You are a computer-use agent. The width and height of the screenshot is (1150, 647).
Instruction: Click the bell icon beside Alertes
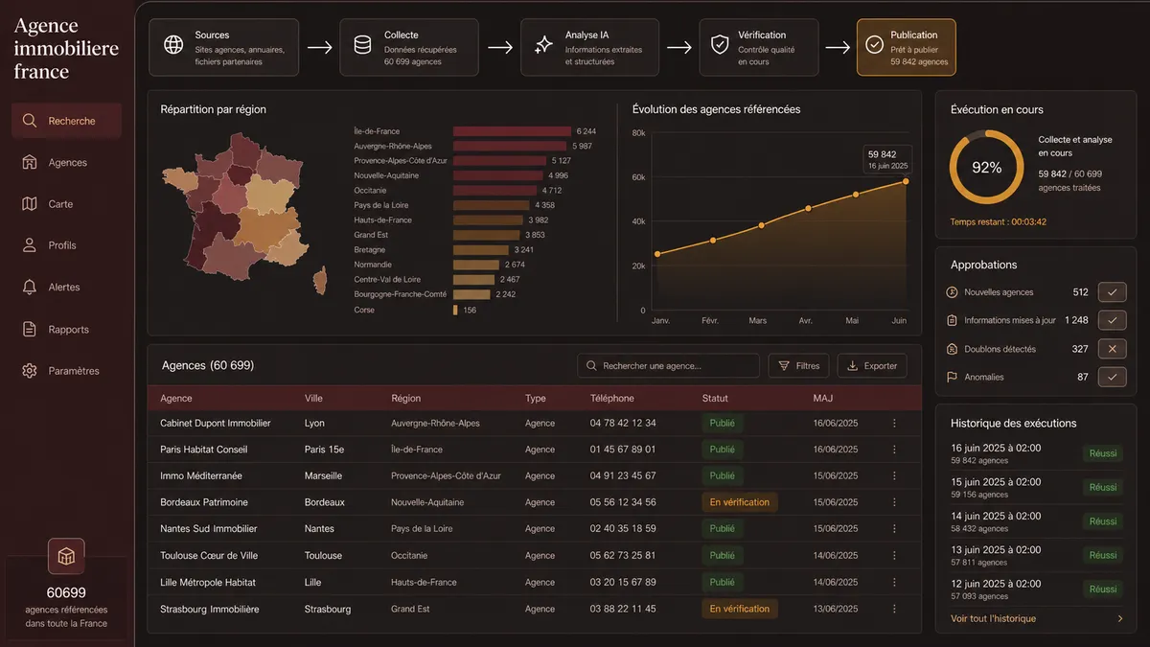[30, 287]
